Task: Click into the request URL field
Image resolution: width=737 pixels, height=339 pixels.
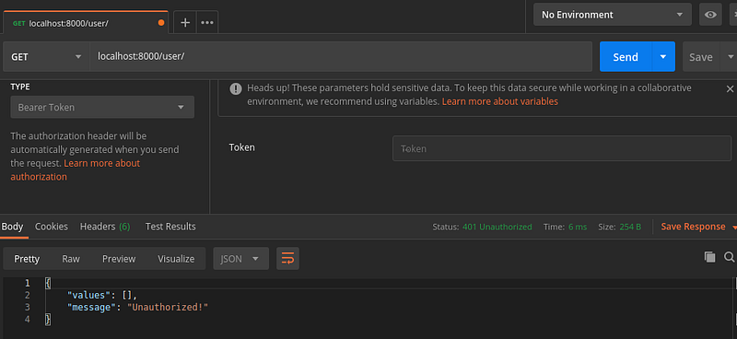Action: (341, 57)
